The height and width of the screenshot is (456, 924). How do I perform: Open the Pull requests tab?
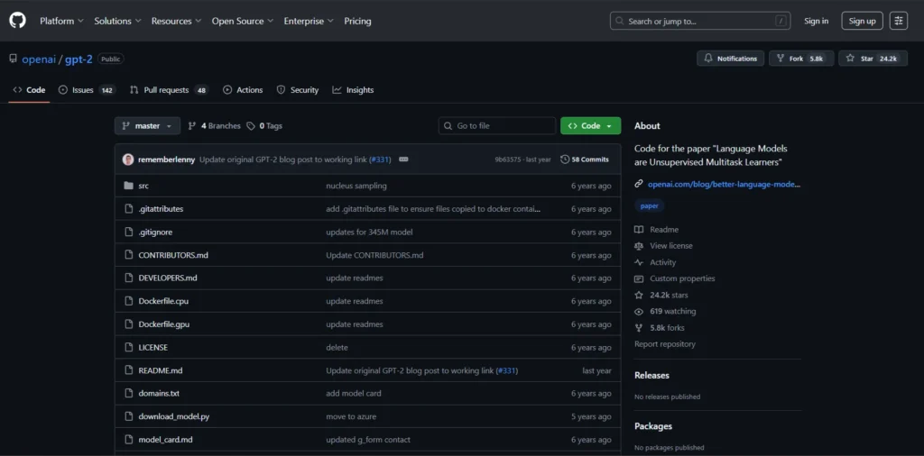pos(169,90)
